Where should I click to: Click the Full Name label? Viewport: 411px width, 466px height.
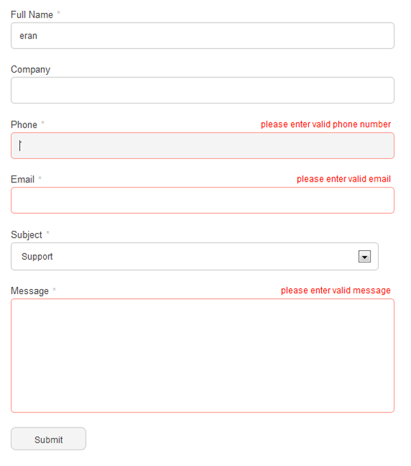coord(32,14)
